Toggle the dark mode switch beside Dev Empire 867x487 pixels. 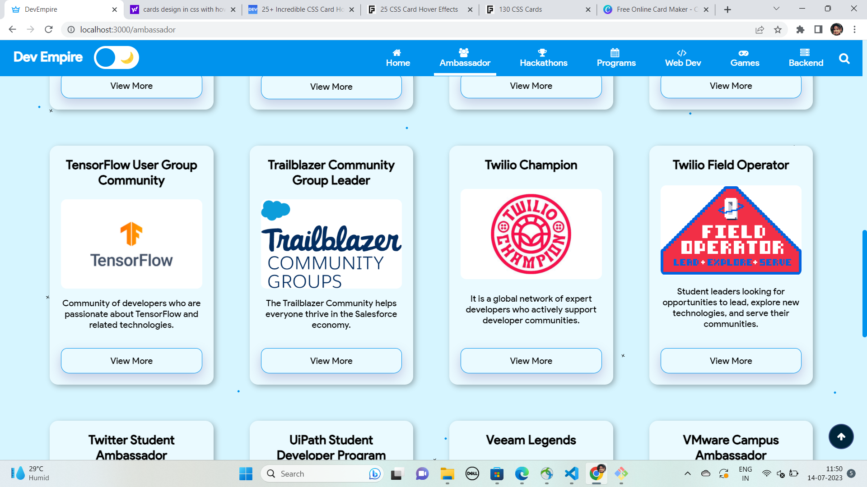click(x=116, y=57)
